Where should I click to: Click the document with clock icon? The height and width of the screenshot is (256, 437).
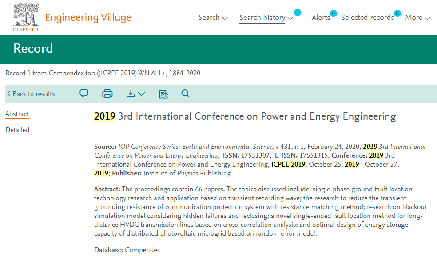click(x=163, y=94)
